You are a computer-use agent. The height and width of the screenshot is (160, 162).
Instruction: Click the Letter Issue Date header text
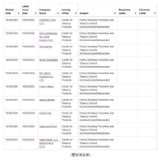pyautogui.click(x=26, y=10)
